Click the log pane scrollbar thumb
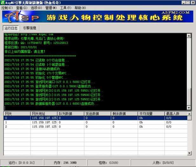This screenshot has height=167, width=196. tap(189, 96)
